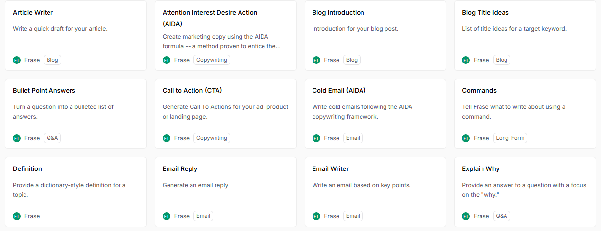Open the Definition template card

click(76, 192)
